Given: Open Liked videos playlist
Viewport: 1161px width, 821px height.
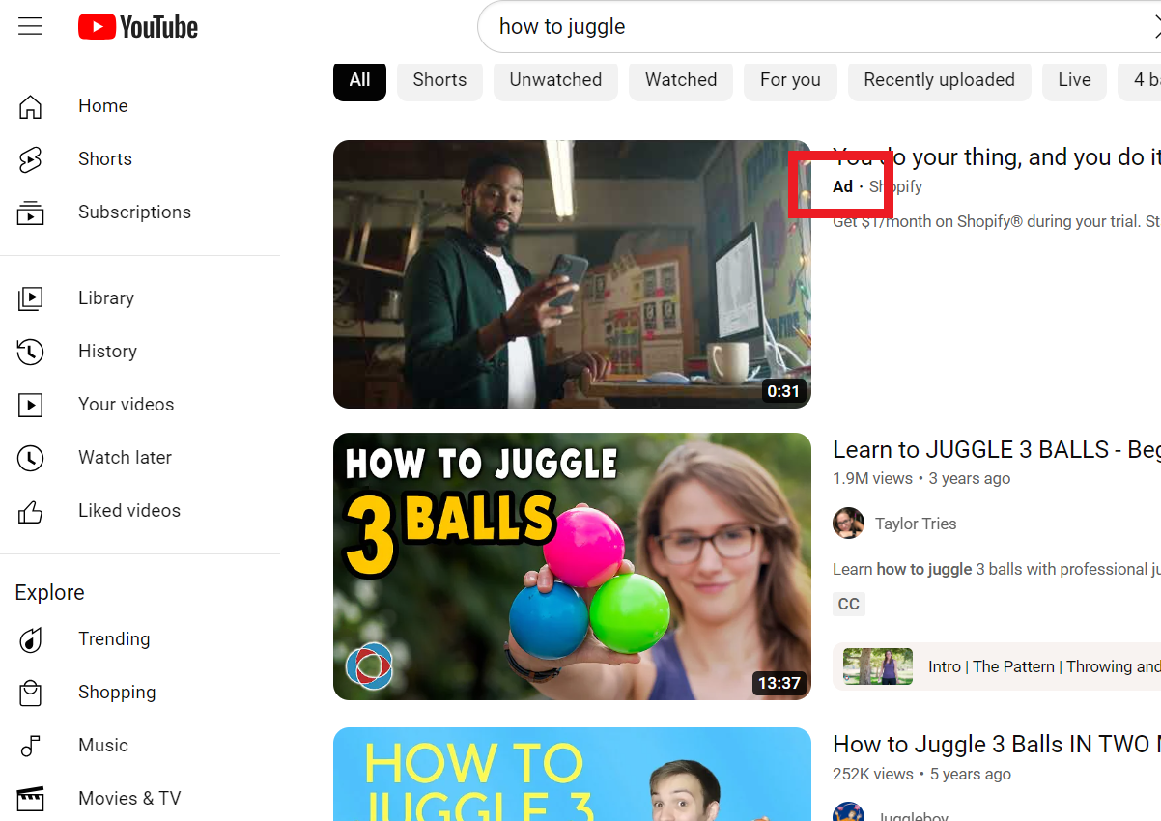Looking at the screenshot, I should pos(128,511).
